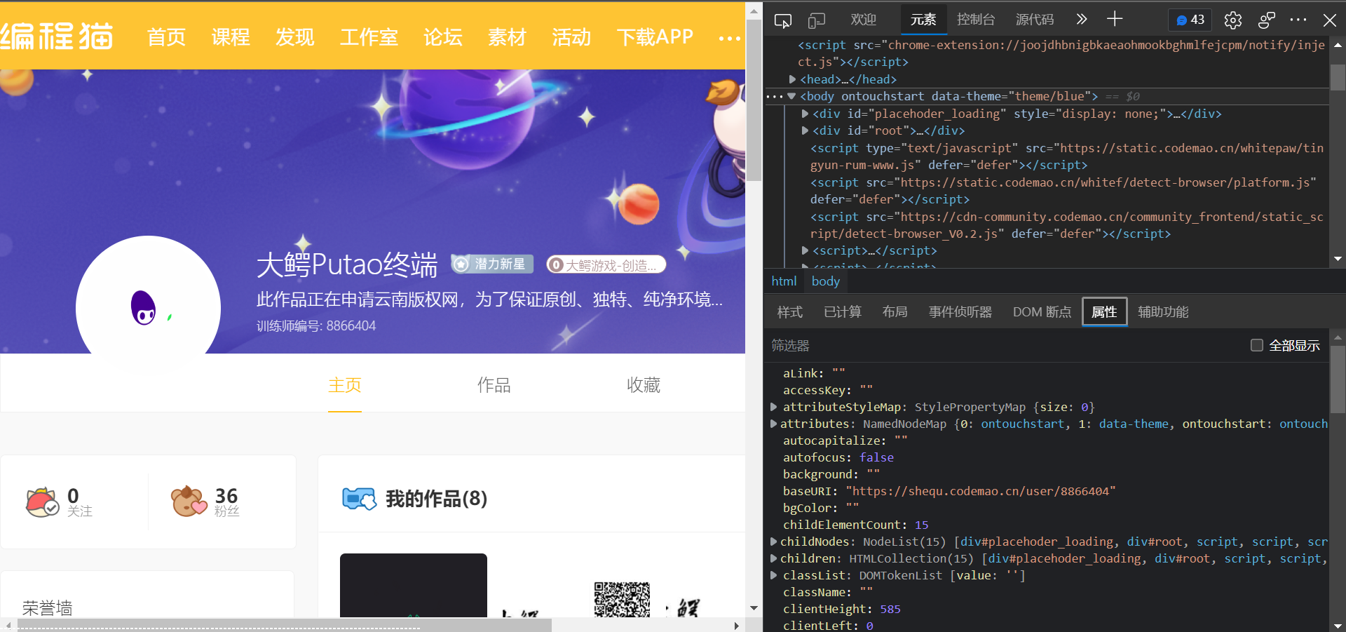Expand the div id root node

[x=805, y=130]
